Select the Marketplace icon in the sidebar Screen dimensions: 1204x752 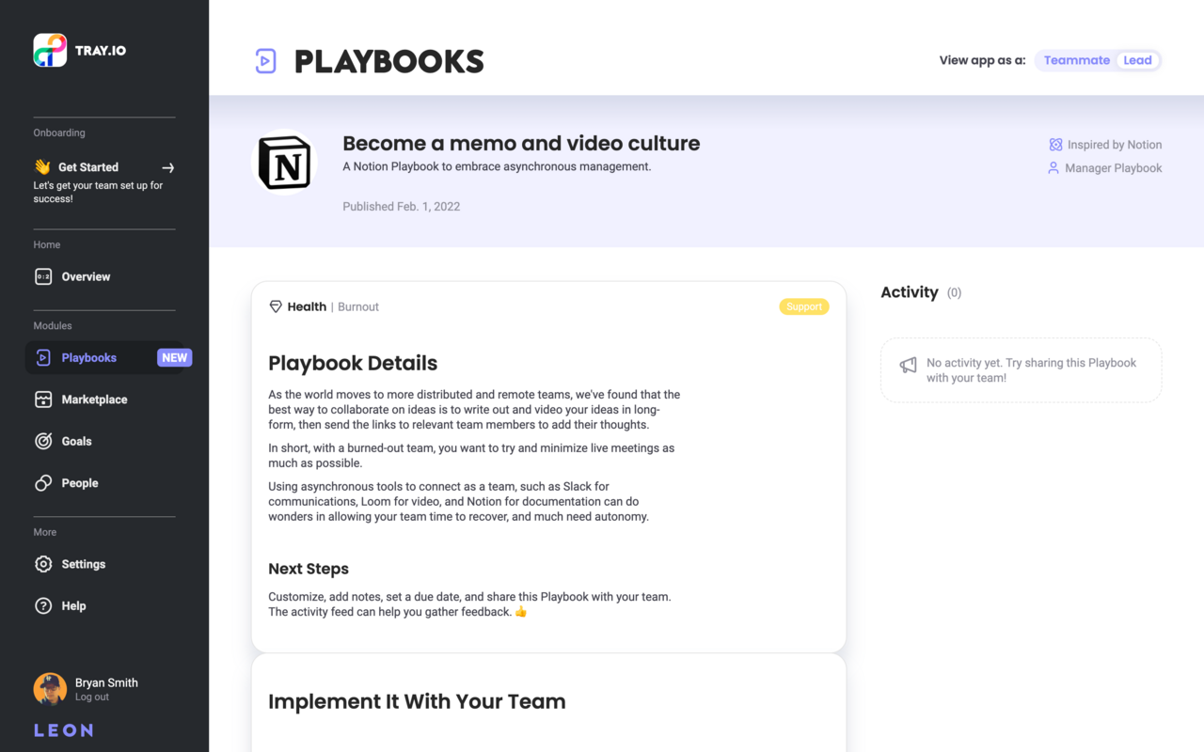(43, 399)
